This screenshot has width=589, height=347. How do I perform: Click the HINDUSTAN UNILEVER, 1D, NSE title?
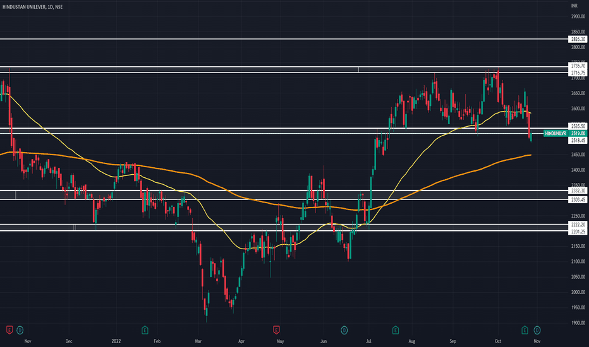click(x=32, y=7)
